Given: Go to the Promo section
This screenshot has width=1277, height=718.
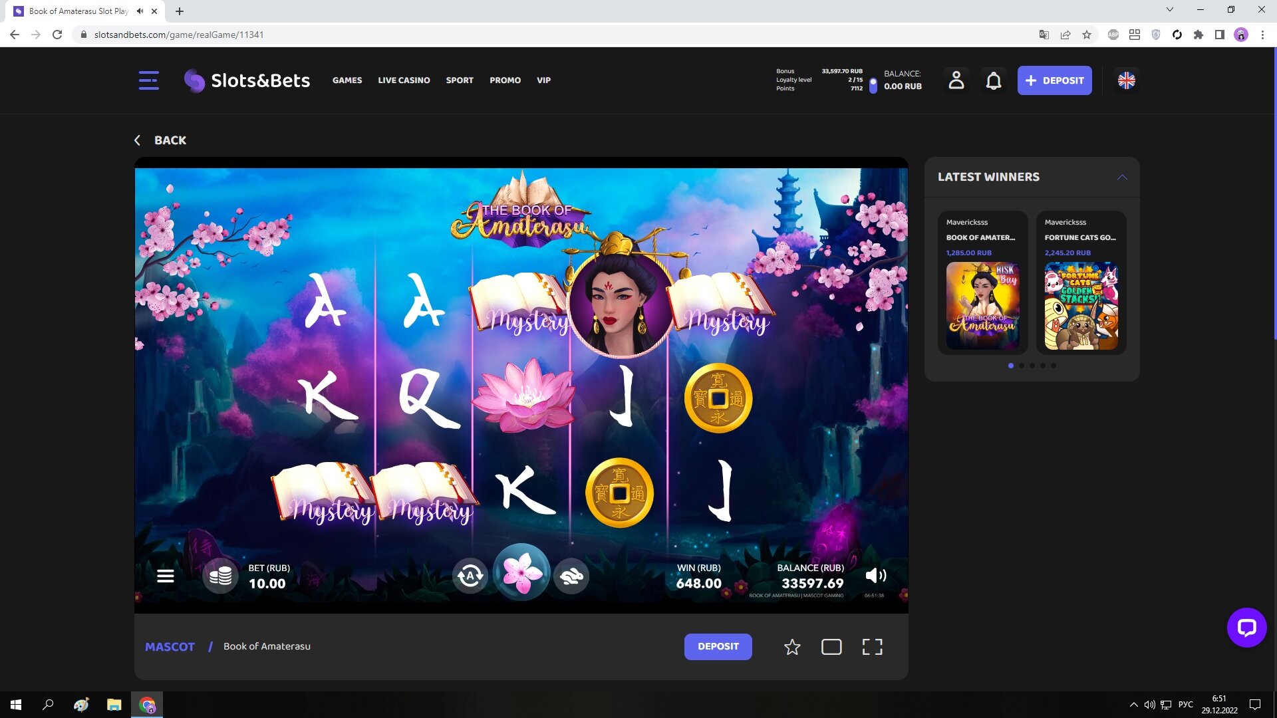Looking at the screenshot, I should 505,80.
